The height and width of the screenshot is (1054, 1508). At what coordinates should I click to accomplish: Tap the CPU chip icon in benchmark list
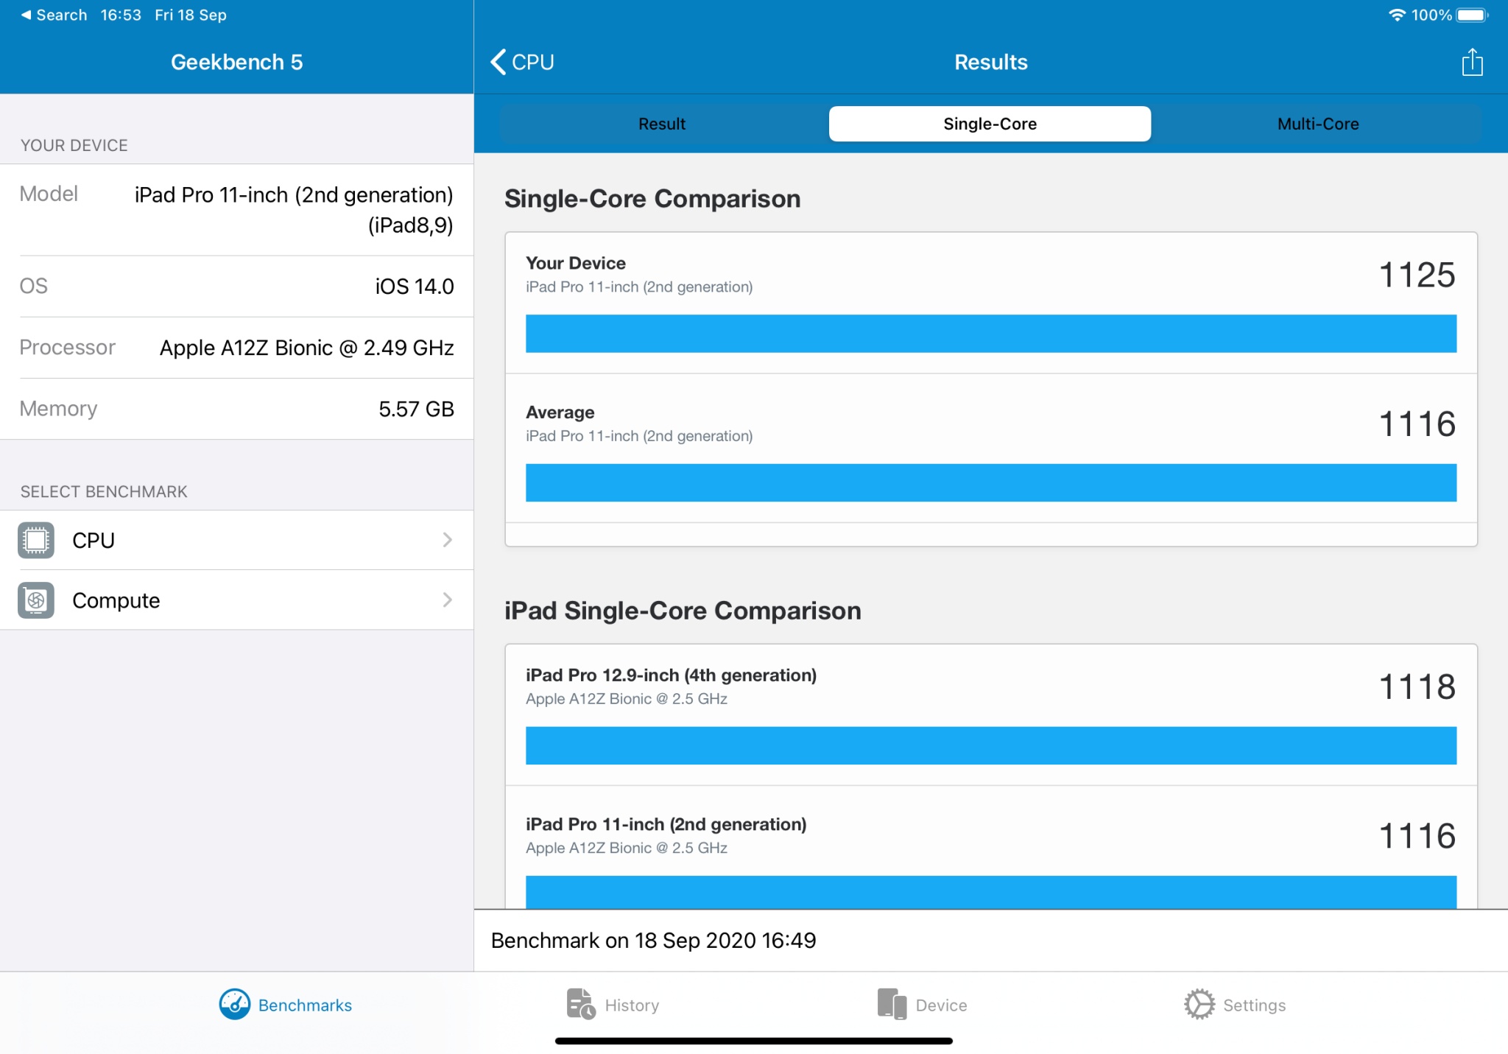click(x=36, y=540)
